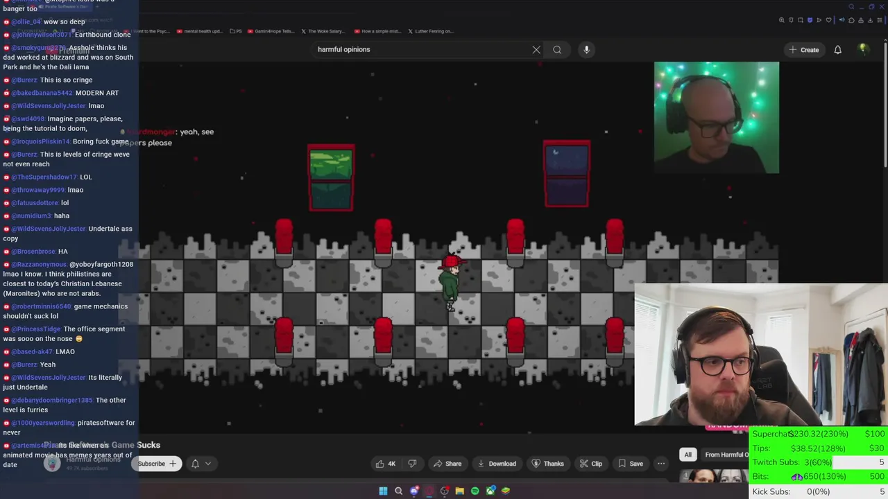Save the video to a playlist
This screenshot has height=499, width=888.
630,464
